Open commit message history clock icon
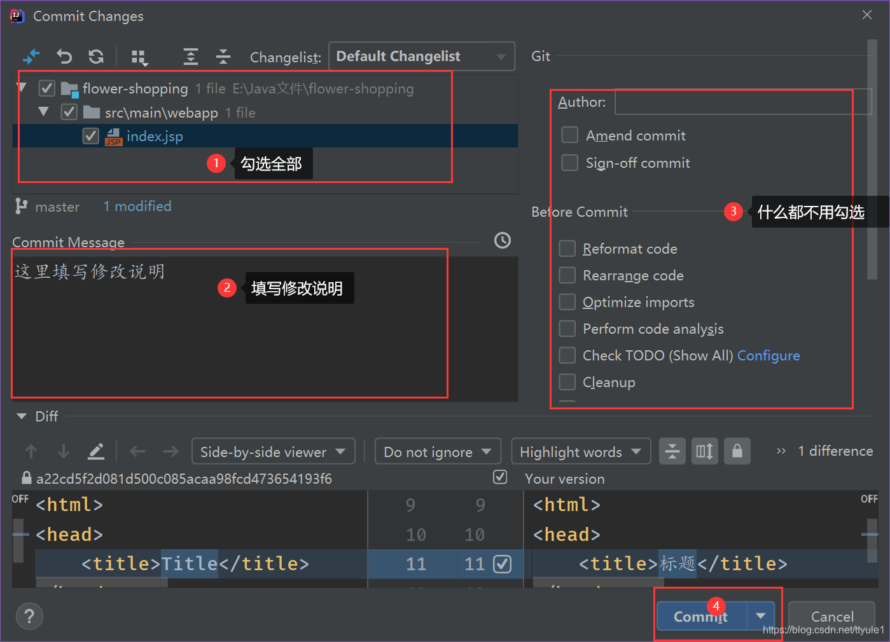 503,240
